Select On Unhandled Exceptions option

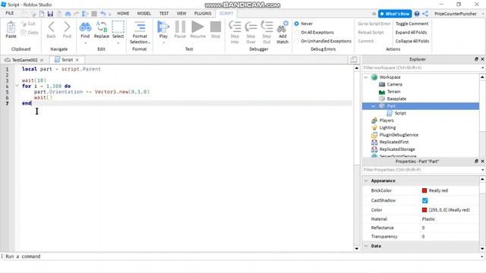pyautogui.click(x=297, y=41)
